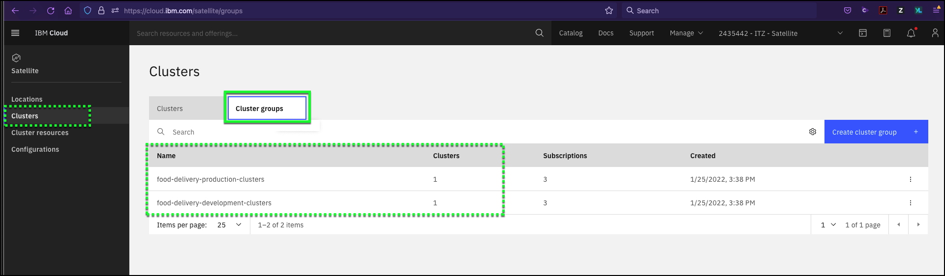Launch IBM Cloud Shell terminal icon
Viewport: 945px width, 276px height.
(863, 33)
